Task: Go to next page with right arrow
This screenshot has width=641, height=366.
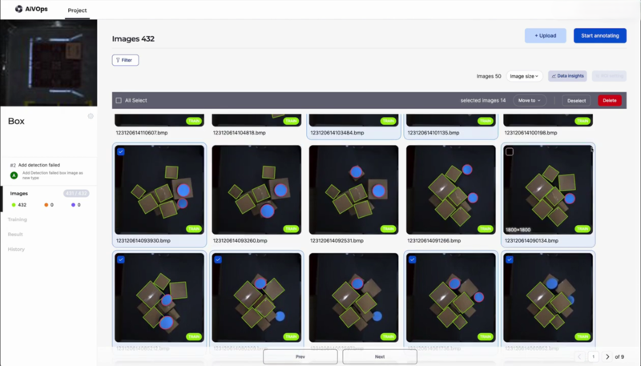Action: pyautogui.click(x=607, y=356)
